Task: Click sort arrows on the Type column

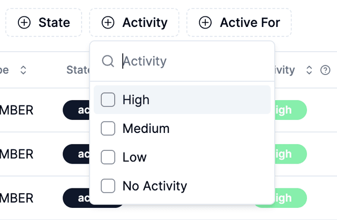Action: [x=23, y=70]
